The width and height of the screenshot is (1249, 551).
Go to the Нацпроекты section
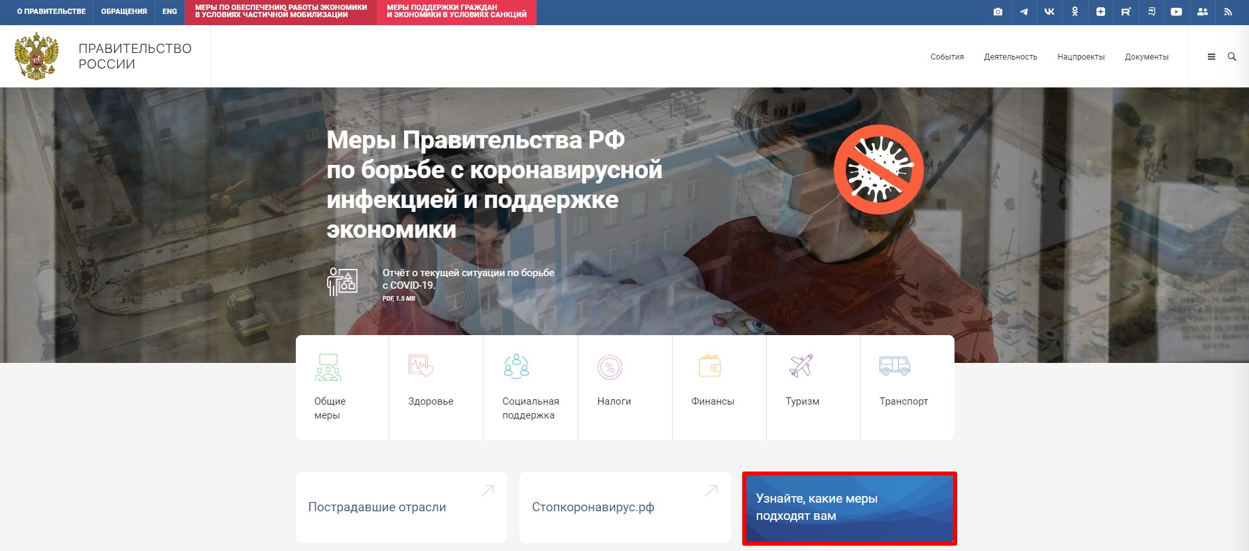(1081, 57)
